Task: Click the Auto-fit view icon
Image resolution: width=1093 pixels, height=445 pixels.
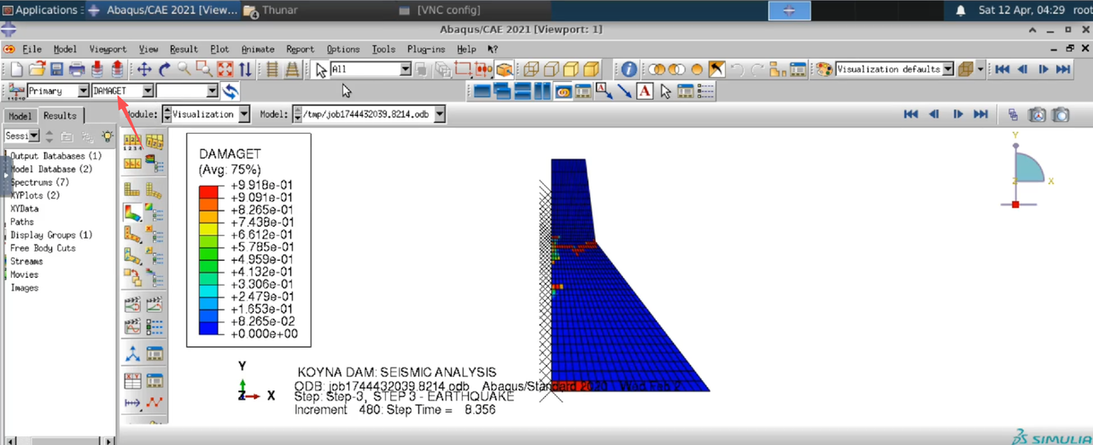Action: pyautogui.click(x=225, y=69)
